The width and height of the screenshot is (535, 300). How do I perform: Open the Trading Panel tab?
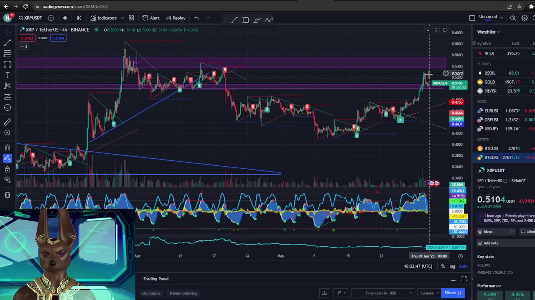click(156, 279)
